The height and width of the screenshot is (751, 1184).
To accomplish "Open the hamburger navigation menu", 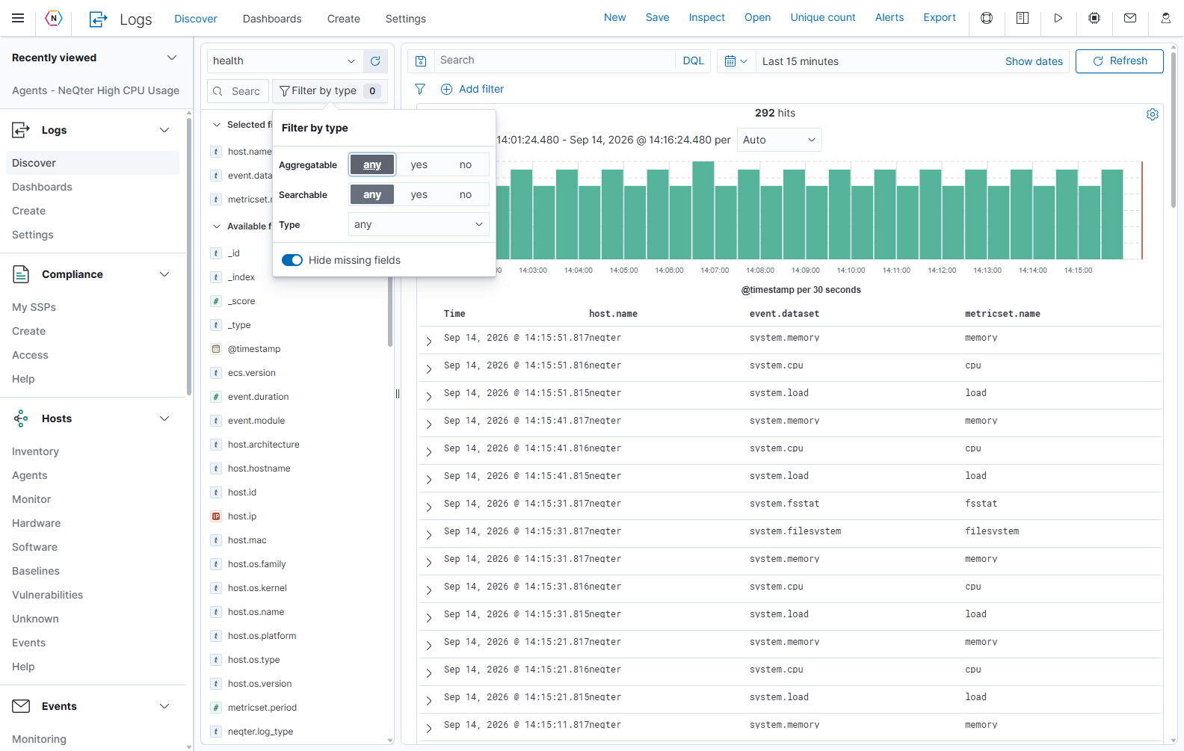I will click(18, 18).
